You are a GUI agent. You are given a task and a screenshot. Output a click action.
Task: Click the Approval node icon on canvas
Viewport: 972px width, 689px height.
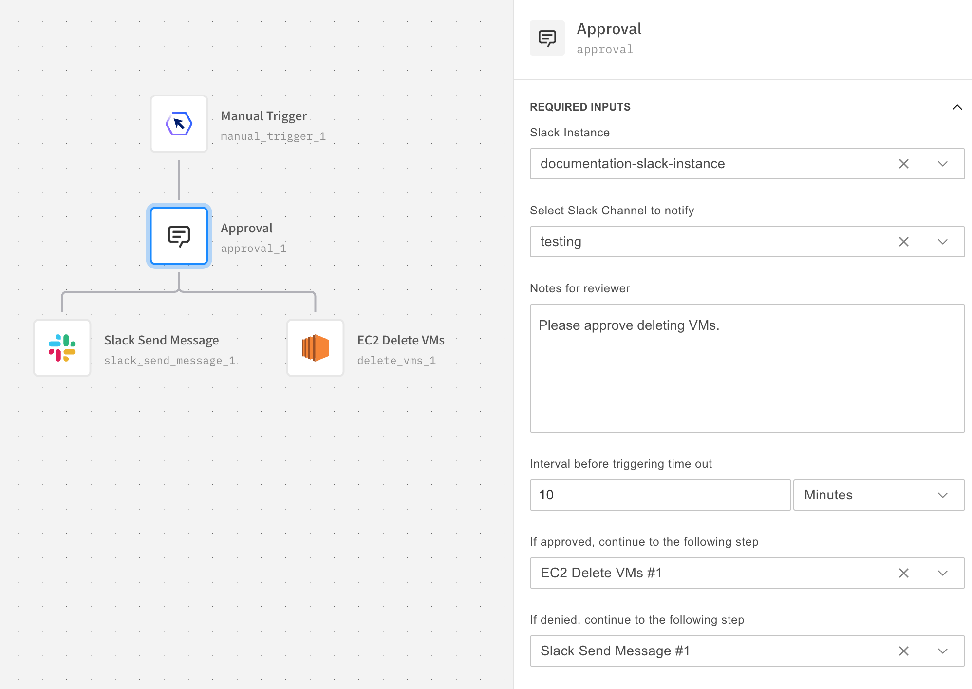click(179, 236)
